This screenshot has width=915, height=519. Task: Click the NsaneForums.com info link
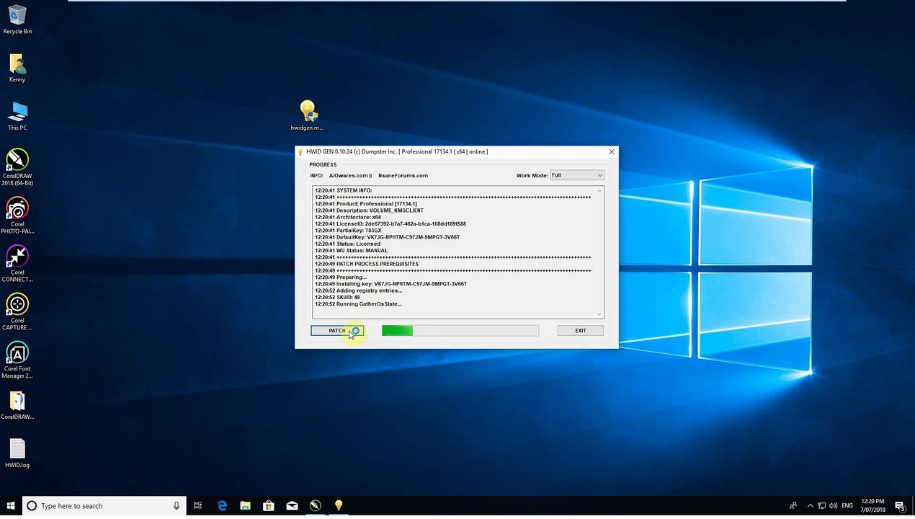point(403,175)
